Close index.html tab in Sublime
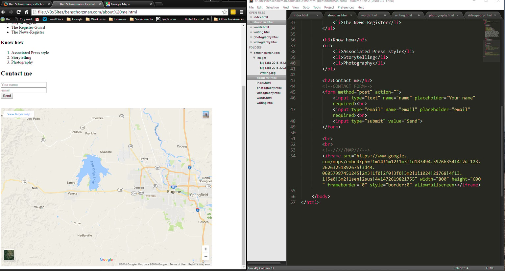The height and width of the screenshot is (271, 505). tap(317, 15)
